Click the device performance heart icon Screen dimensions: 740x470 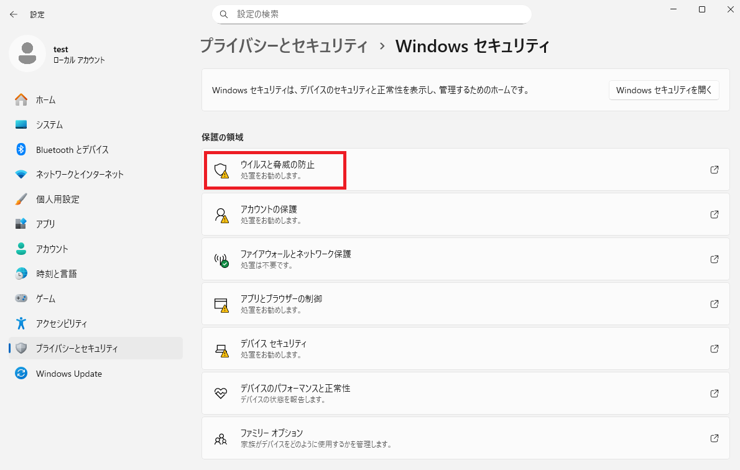(x=221, y=394)
